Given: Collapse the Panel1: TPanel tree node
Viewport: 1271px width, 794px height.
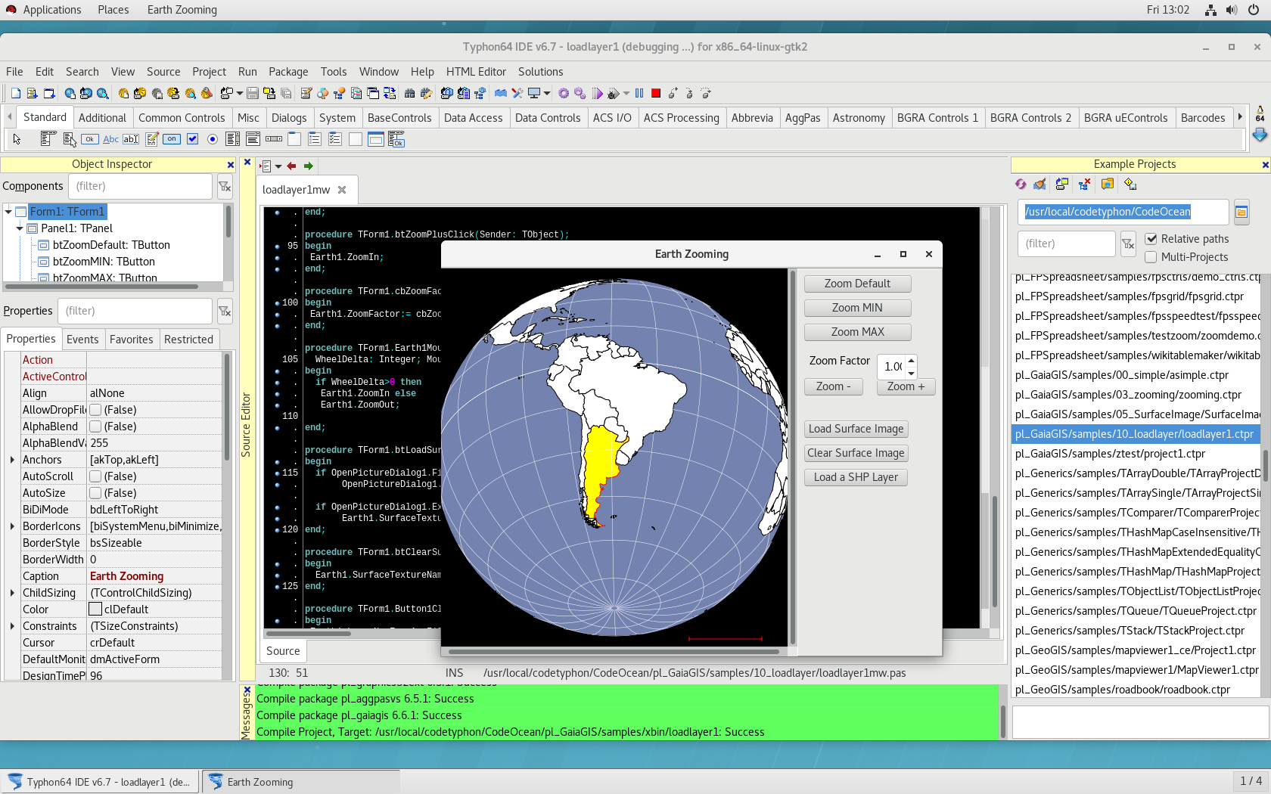Looking at the screenshot, I should pos(20,228).
